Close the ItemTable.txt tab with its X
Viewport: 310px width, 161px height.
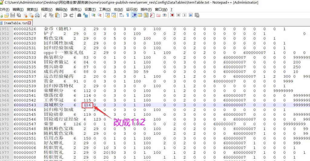[x=29, y=23]
